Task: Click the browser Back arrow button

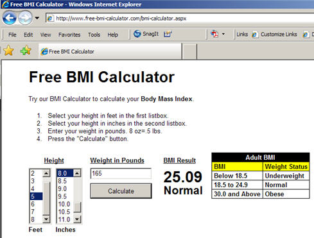Action: (x=10, y=18)
